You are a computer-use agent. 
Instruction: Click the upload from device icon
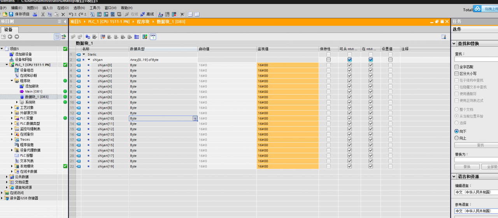[105, 14]
